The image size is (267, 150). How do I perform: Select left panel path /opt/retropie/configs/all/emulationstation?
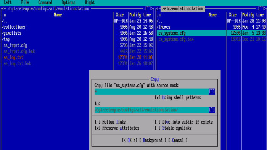48,8
